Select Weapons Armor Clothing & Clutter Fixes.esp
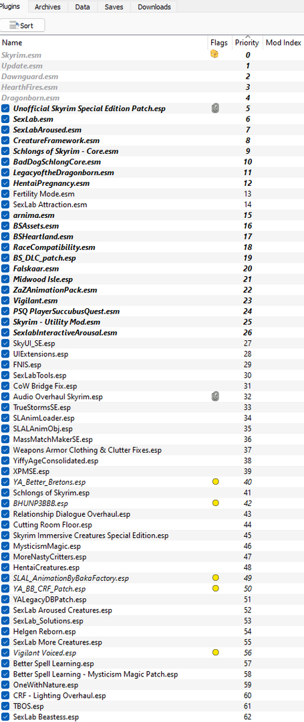The height and width of the screenshot is (722, 304). [152, 450]
